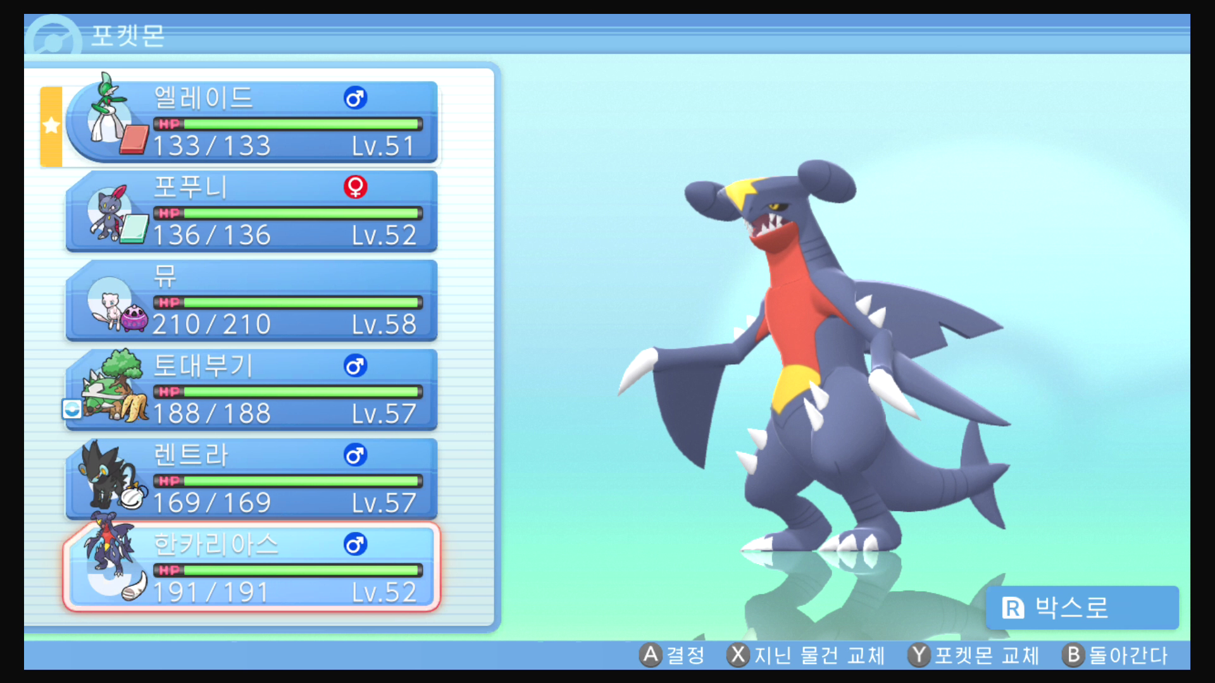Click the HP bar of 렌트라
Viewport: 1215px width, 683px height.
click(288, 481)
